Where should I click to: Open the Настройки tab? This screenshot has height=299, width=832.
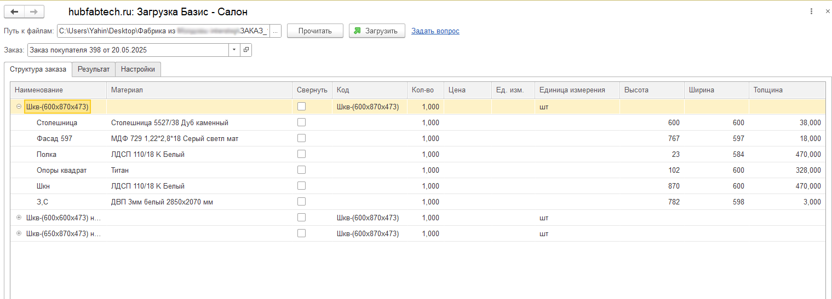pos(138,69)
